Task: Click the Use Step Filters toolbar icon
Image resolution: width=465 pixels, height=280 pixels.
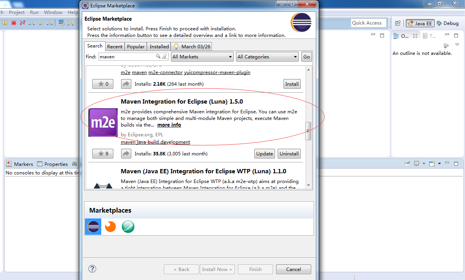Action: point(70,23)
